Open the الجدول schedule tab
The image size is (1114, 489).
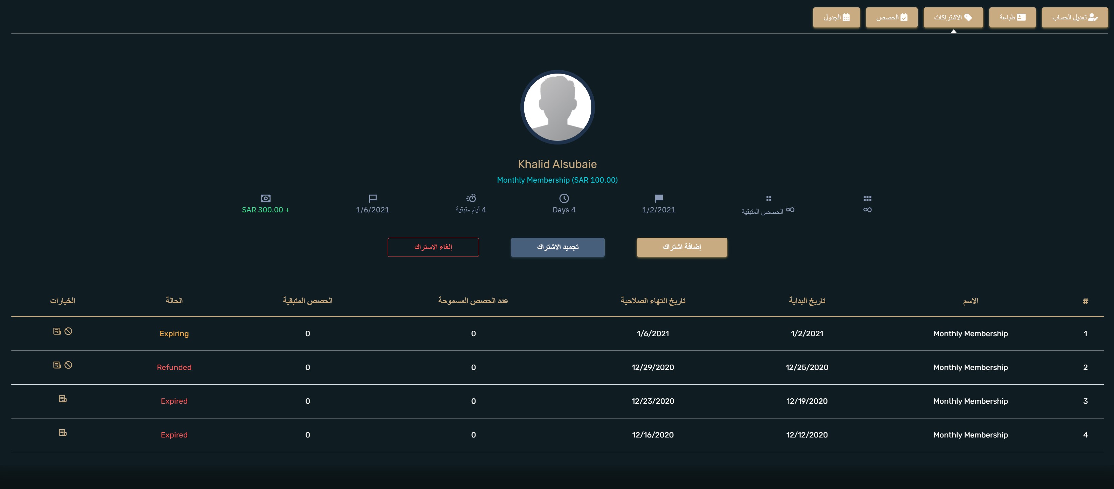click(x=836, y=17)
